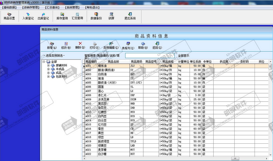The width and height of the screenshot is (273, 161).
Task: Click the 修改(M) edit icon
Action: point(66,46)
